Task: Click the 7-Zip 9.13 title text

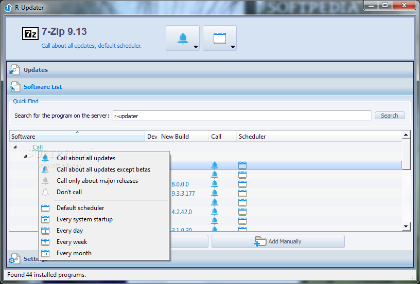Action: [x=64, y=31]
